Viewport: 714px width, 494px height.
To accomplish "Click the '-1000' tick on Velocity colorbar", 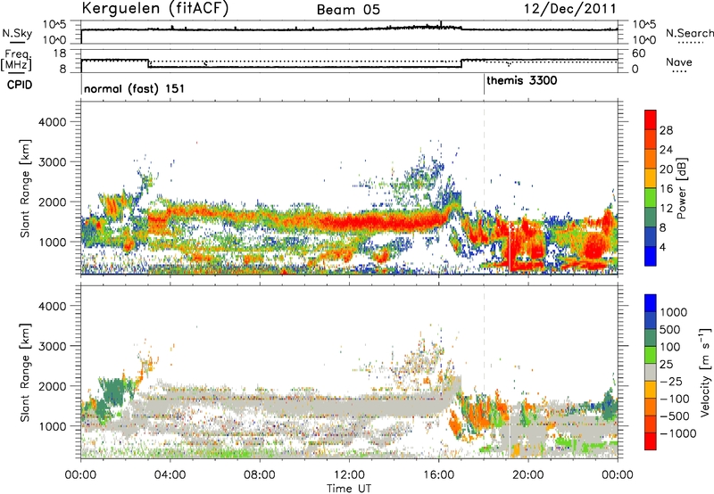I will pos(678,433).
